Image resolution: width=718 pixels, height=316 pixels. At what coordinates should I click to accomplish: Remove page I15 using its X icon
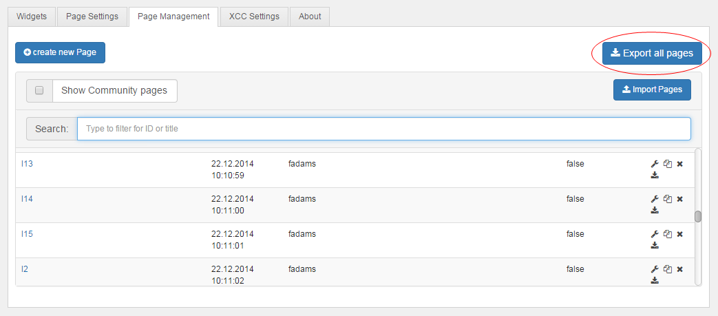pos(679,234)
